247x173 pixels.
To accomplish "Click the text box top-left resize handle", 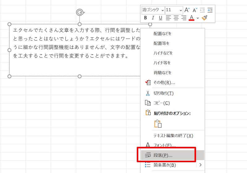I will pos(9,24).
